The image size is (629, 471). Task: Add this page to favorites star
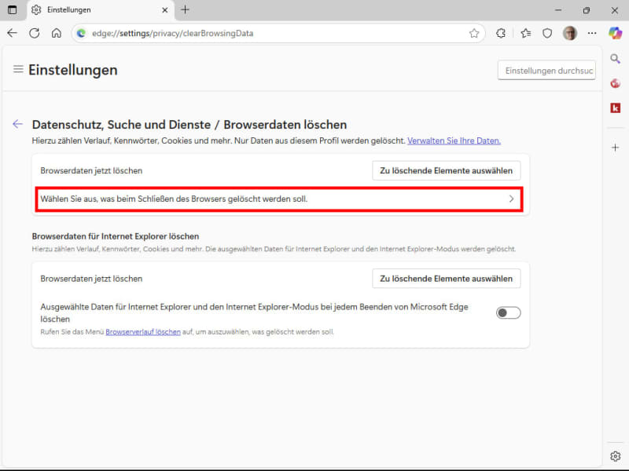coord(474,34)
